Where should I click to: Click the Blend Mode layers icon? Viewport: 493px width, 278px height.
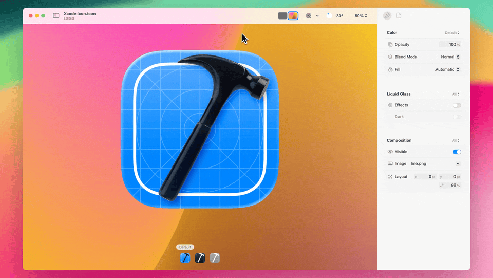tap(390, 57)
